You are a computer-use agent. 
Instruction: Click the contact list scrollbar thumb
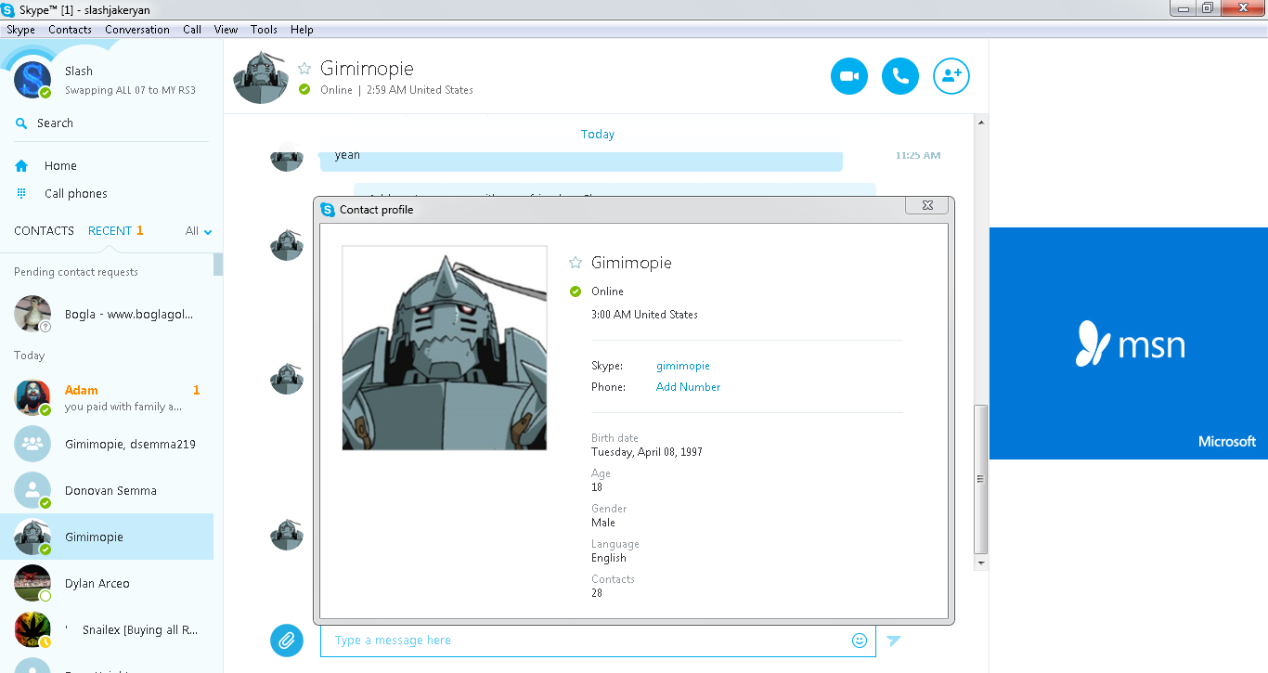click(218, 265)
